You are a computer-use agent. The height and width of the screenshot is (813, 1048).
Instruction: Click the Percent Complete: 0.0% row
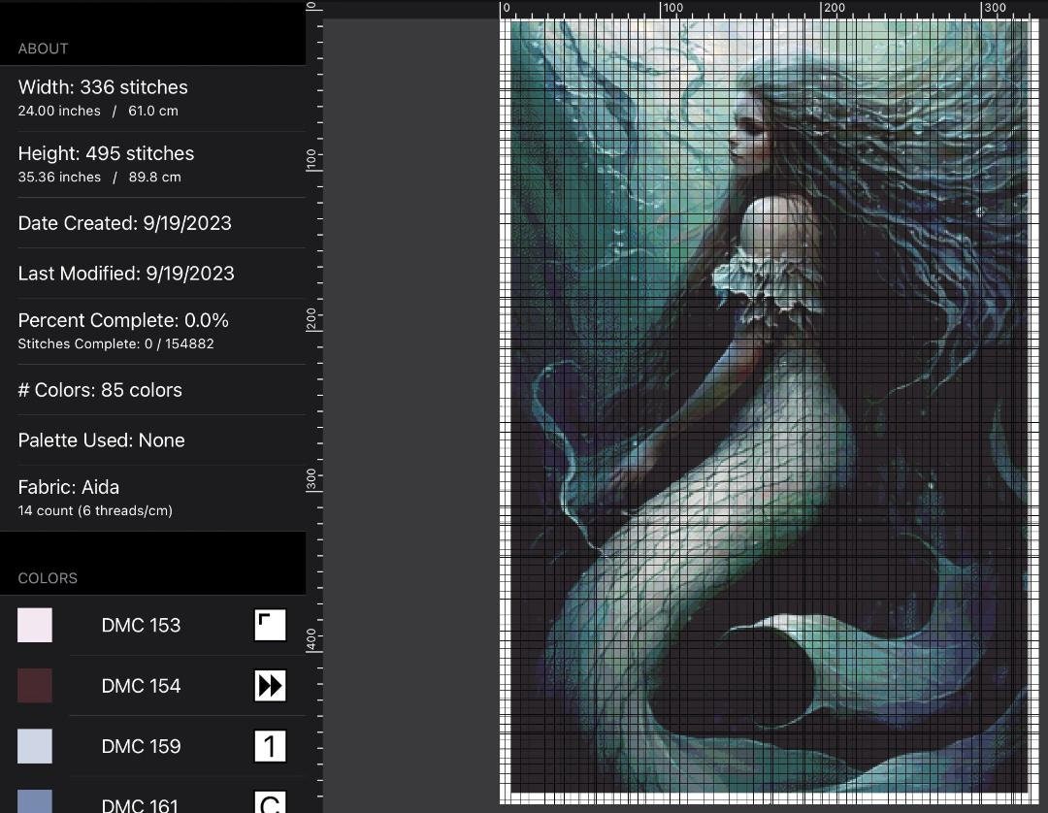(x=123, y=330)
